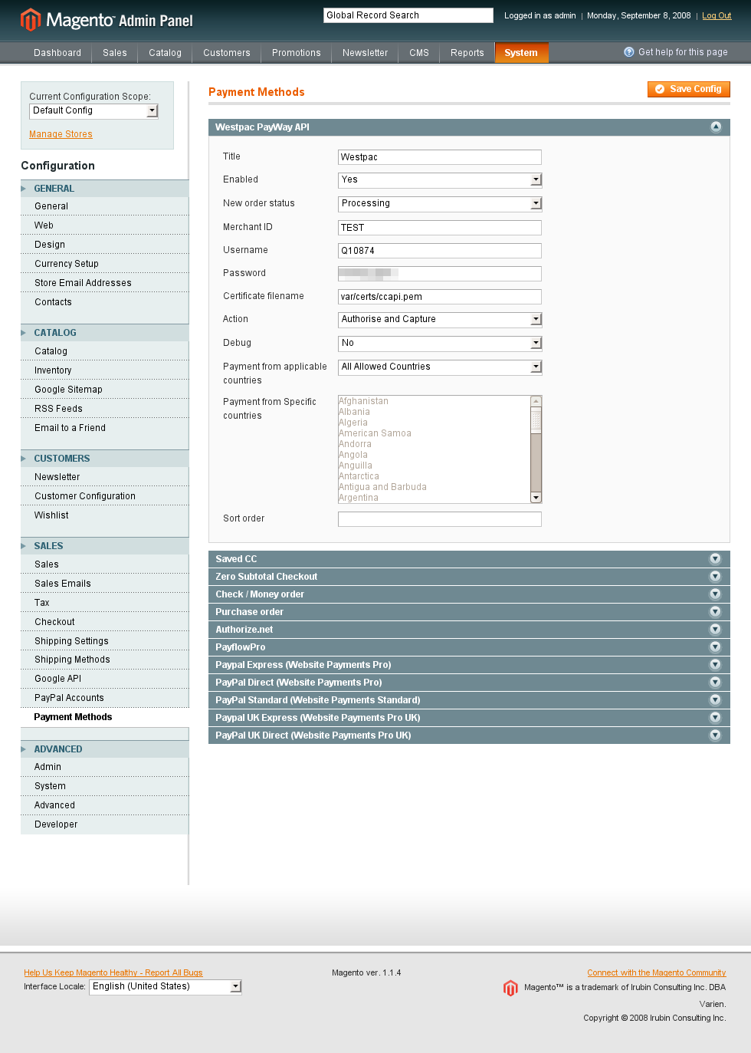The image size is (751, 1053).
Task: Expand PayPal Standard arrow icon
Action: point(715,700)
